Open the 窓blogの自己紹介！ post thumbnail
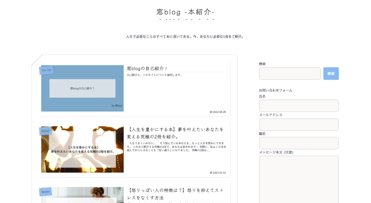 [83, 88]
